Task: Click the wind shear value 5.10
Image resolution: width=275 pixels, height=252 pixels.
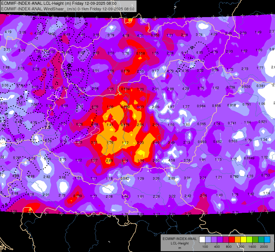Action: [47, 159]
